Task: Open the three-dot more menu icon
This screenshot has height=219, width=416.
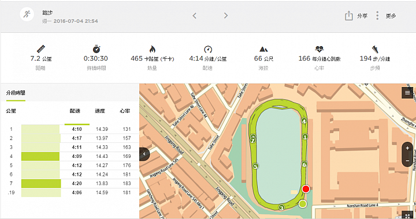Action: pyautogui.click(x=377, y=16)
